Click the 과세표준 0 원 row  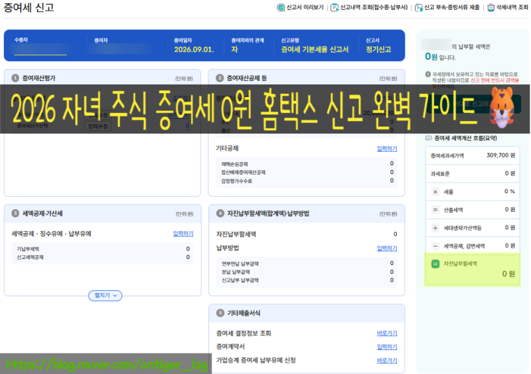[x=473, y=173]
